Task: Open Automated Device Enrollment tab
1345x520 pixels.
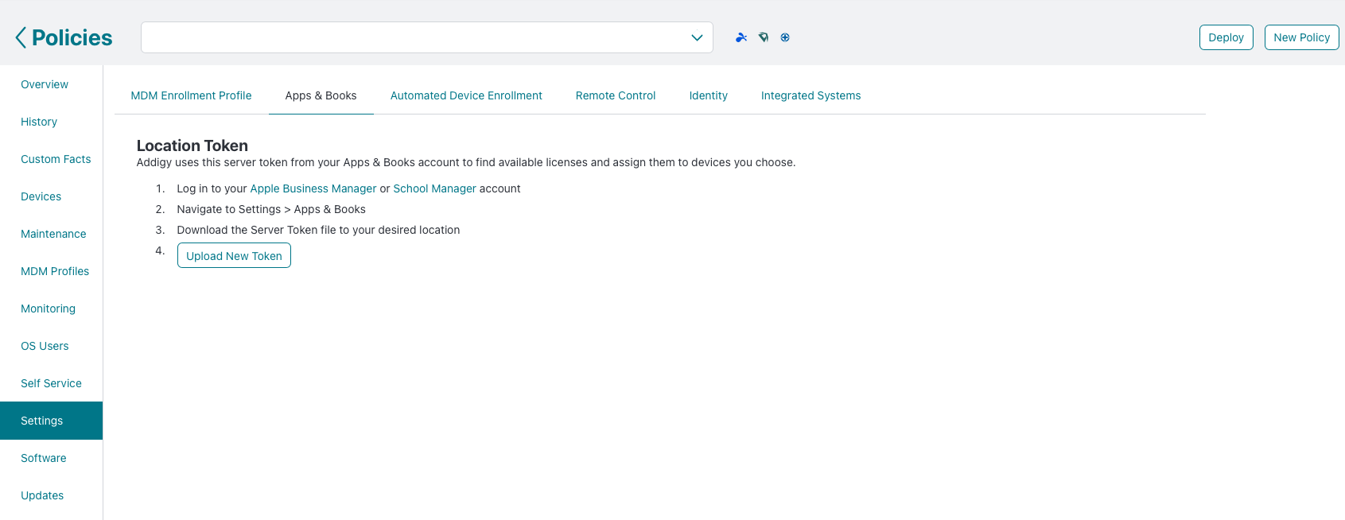Action: [466, 95]
